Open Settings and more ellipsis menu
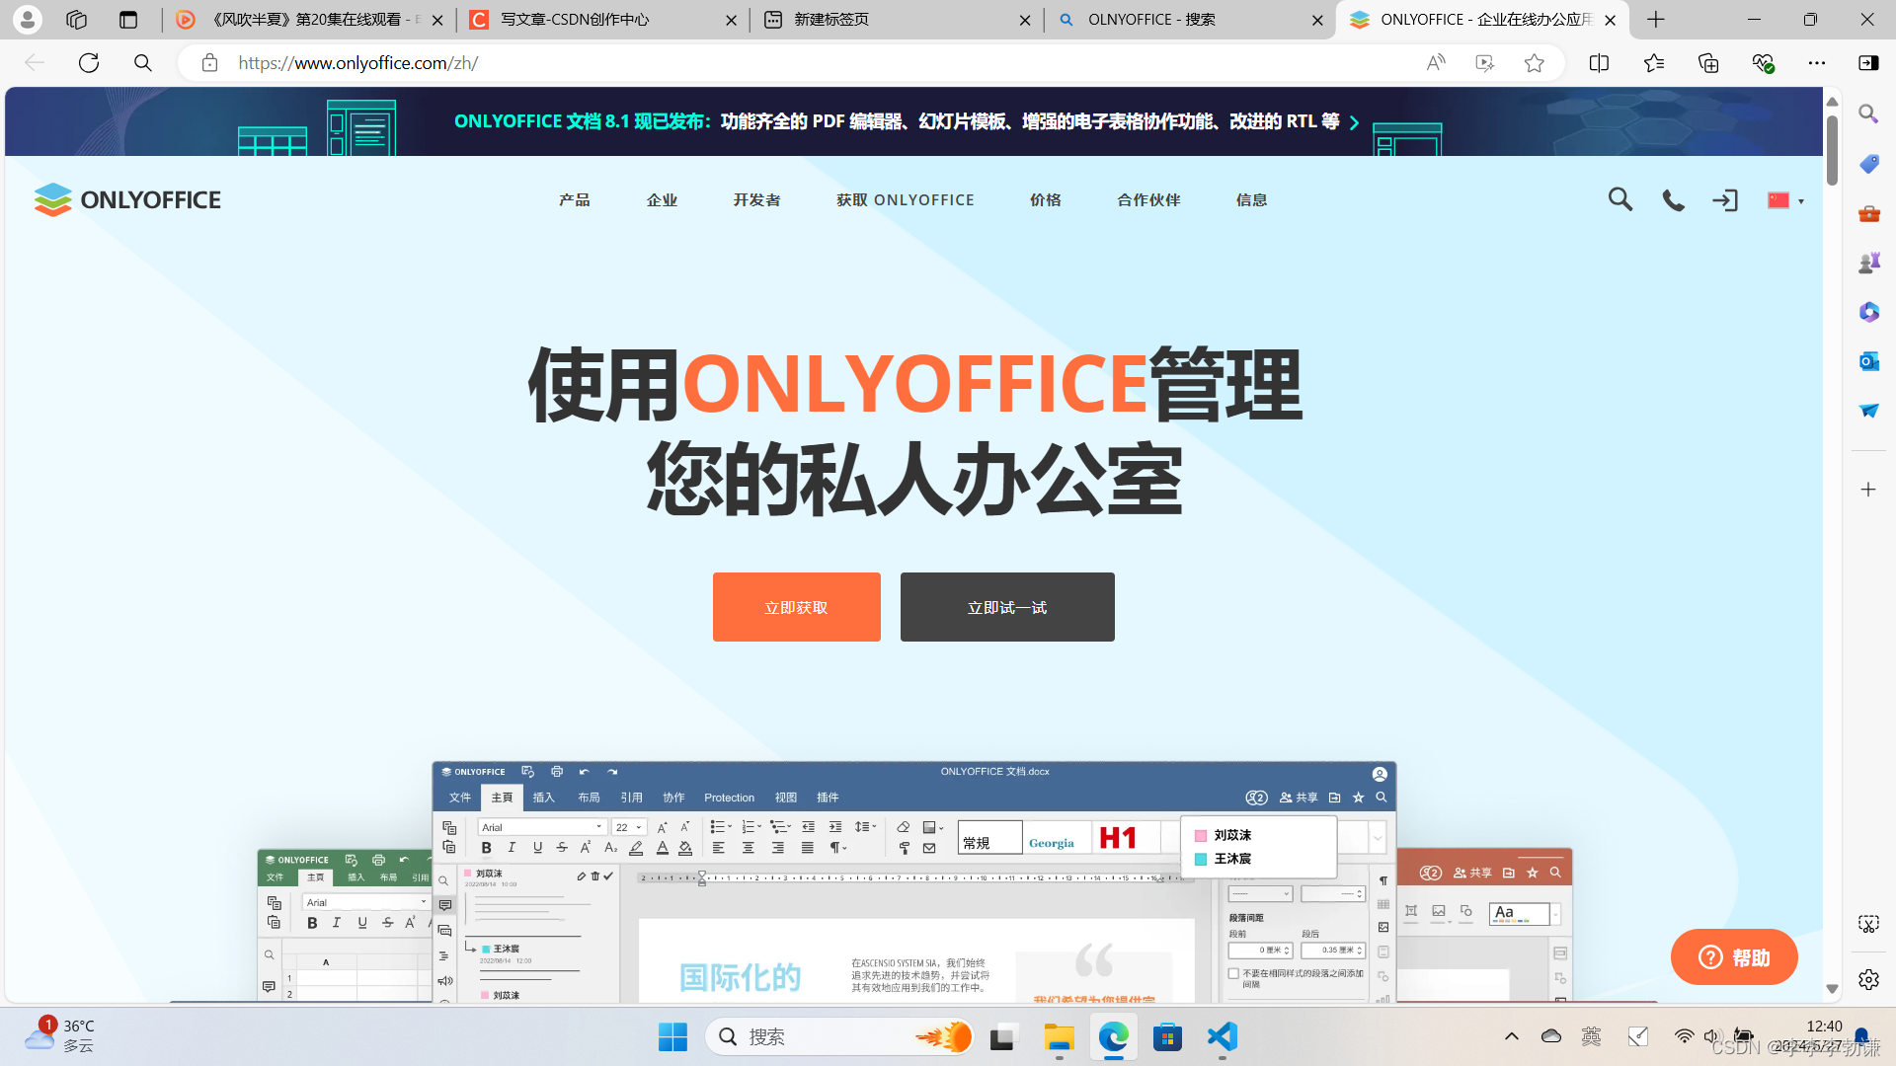The height and width of the screenshot is (1066, 1896). 1817,63
